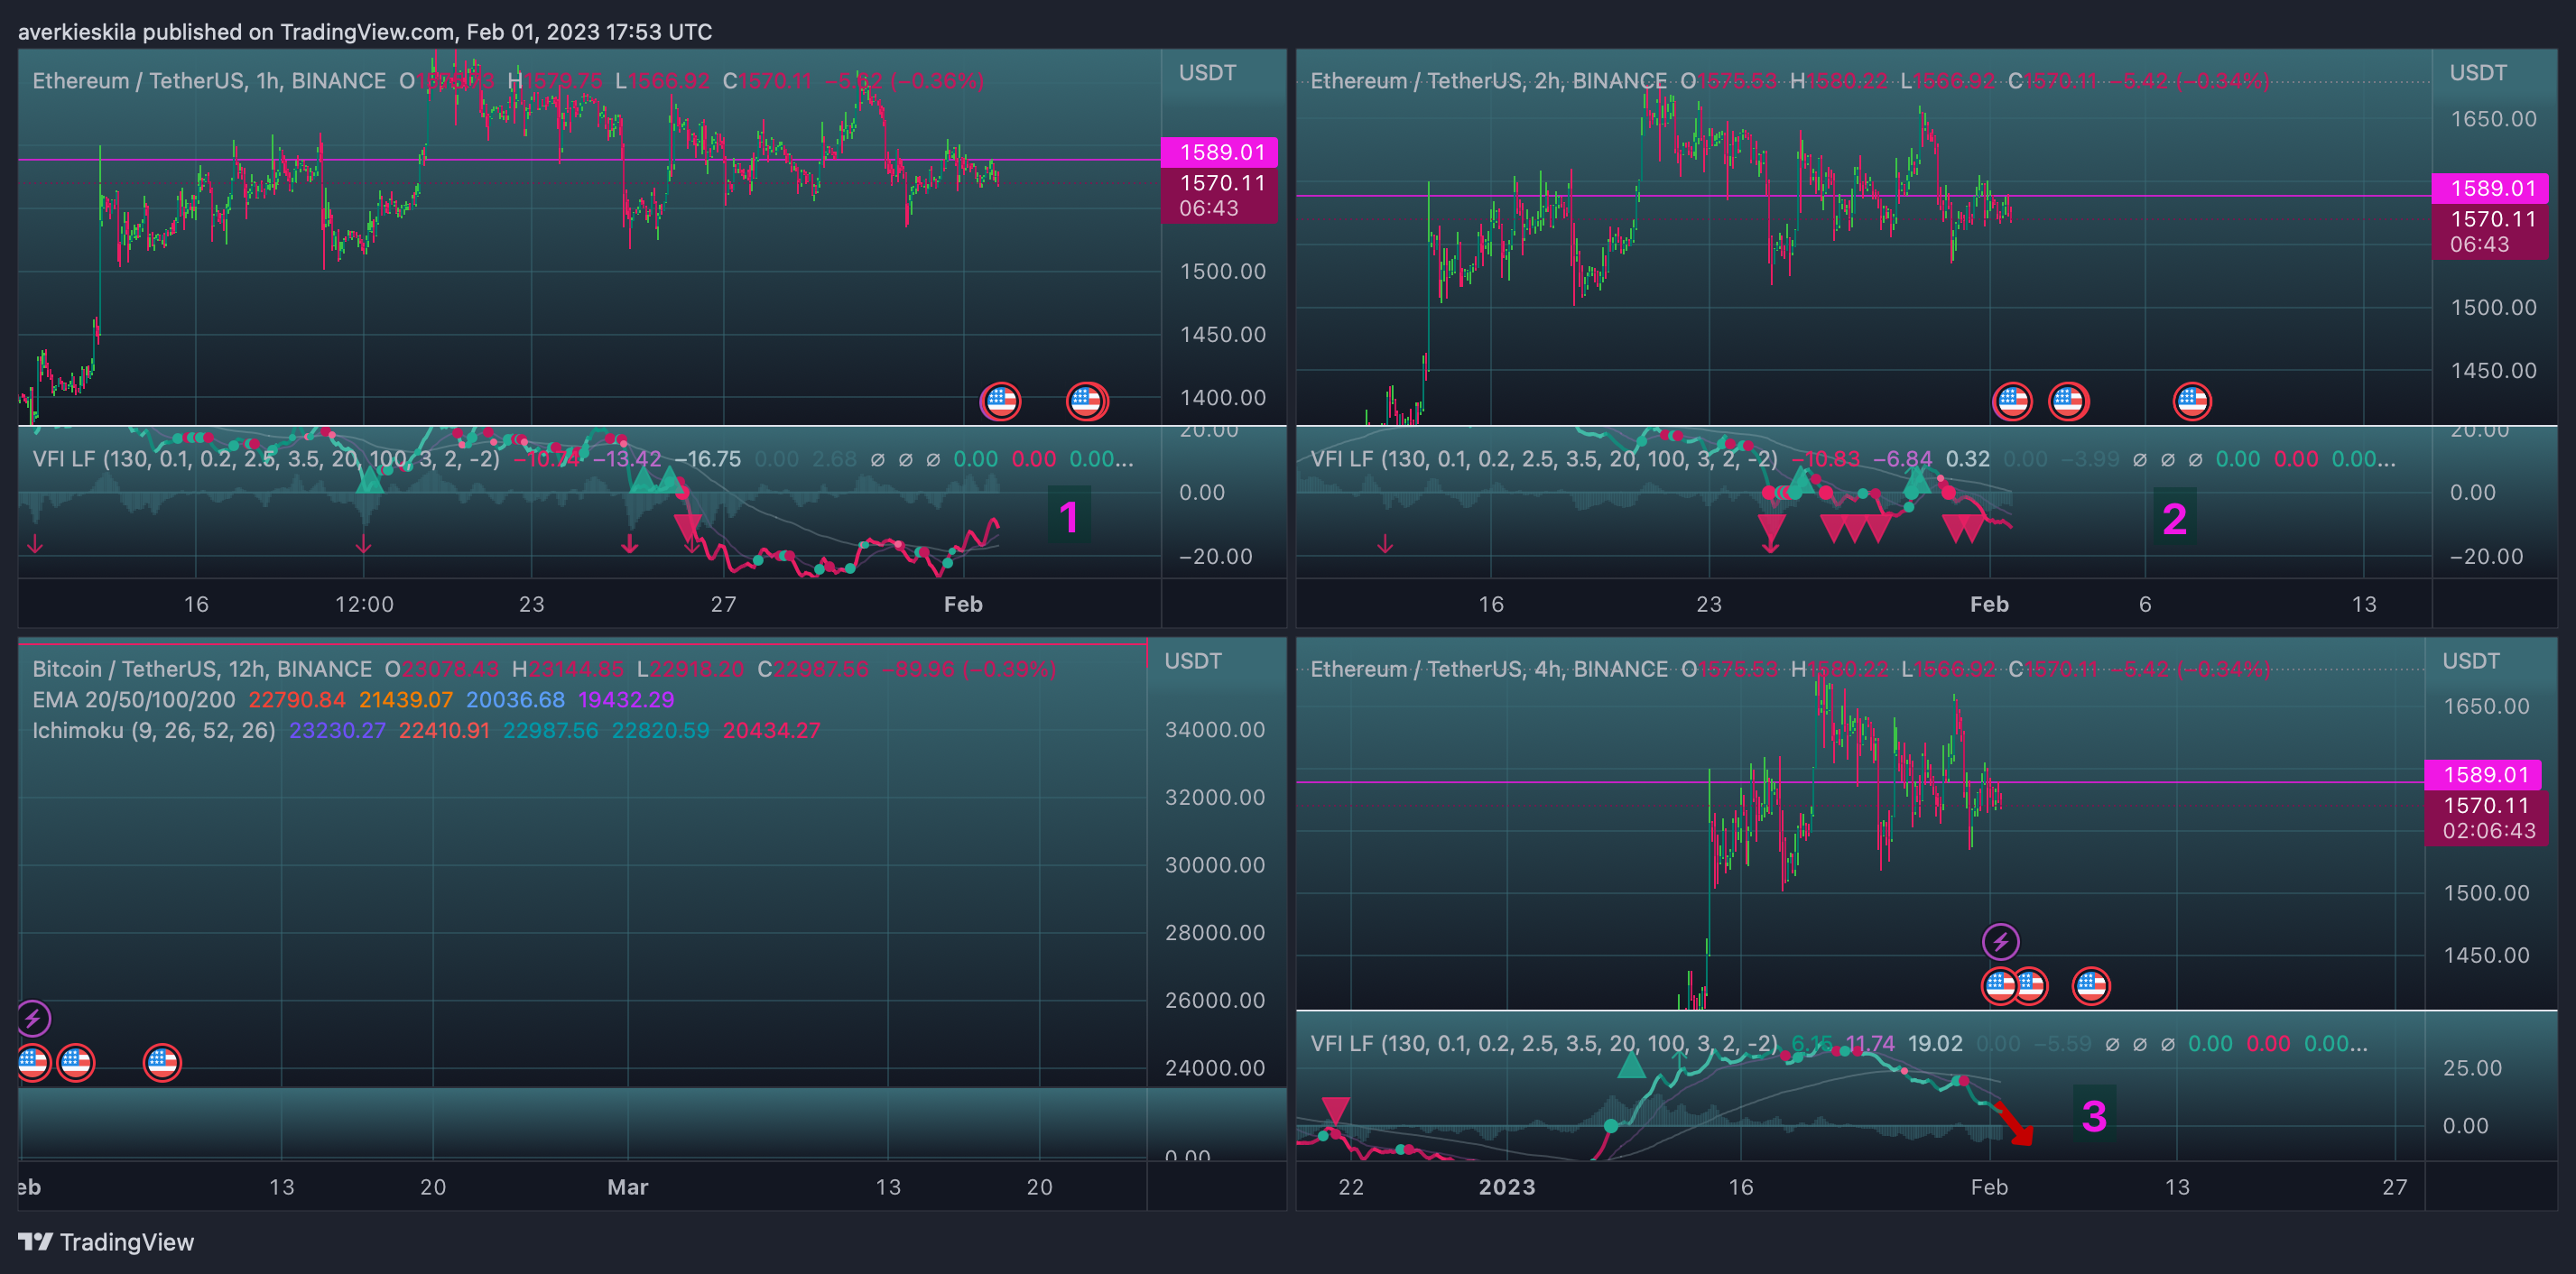Click the 0.32 VFI value in the 2h chart
2576x1274 pixels.
click(x=1968, y=459)
